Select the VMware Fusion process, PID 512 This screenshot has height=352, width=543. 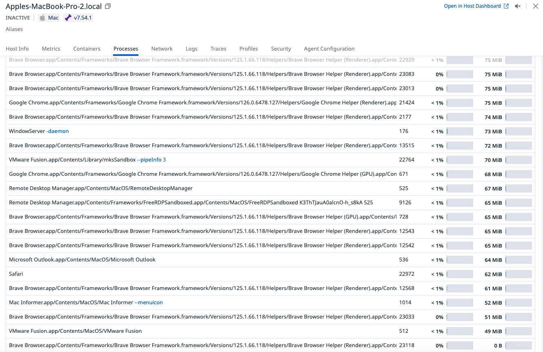pyautogui.click(x=270, y=331)
